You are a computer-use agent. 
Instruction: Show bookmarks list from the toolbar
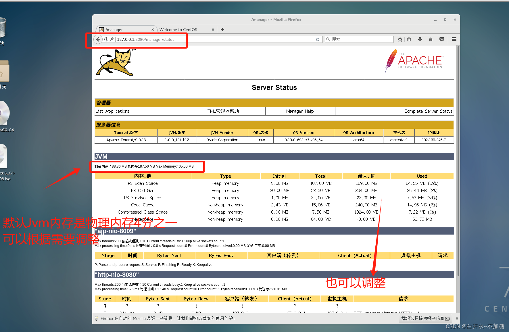click(x=409, y=39)
